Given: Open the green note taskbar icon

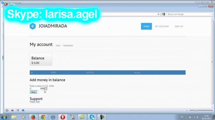Looking at the screenshot, I should pyautogui.click(x=82, y=117).
